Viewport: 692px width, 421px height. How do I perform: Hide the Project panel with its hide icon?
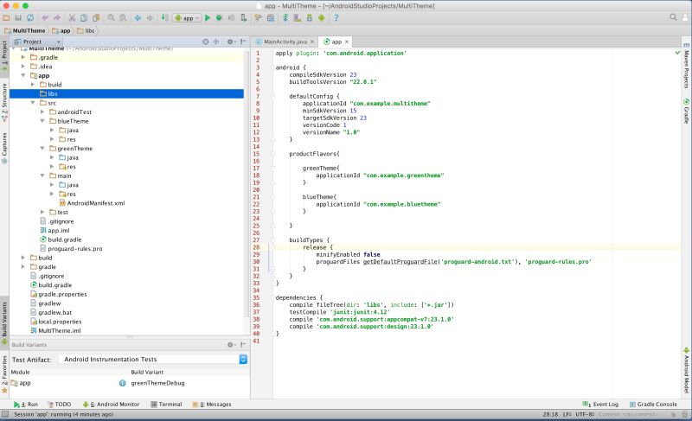[x=243, y=41]
